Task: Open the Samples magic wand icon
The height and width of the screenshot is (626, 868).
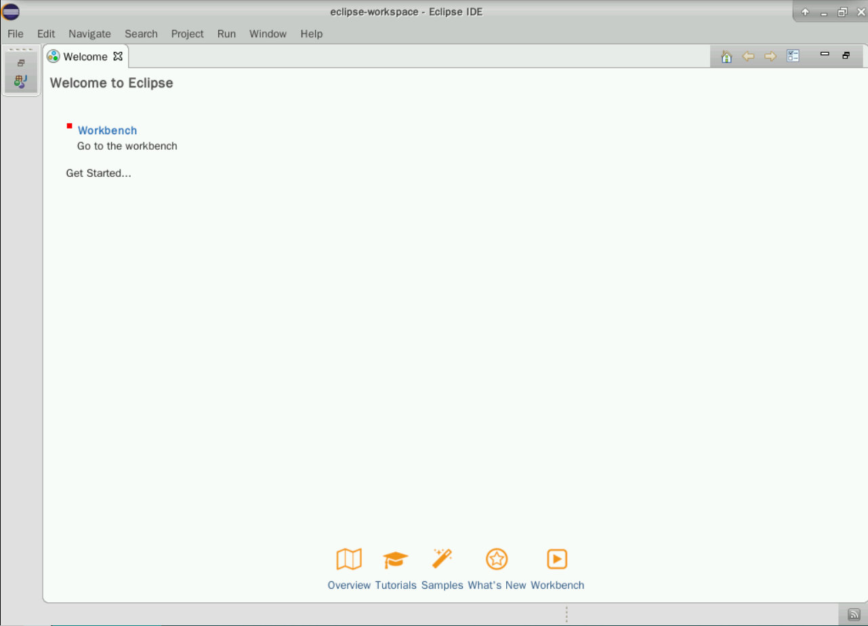Action: (x=442, y=560)
